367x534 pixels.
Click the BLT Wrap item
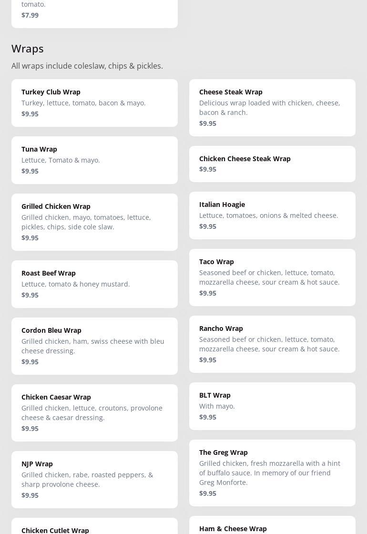[x=272, y=406]
